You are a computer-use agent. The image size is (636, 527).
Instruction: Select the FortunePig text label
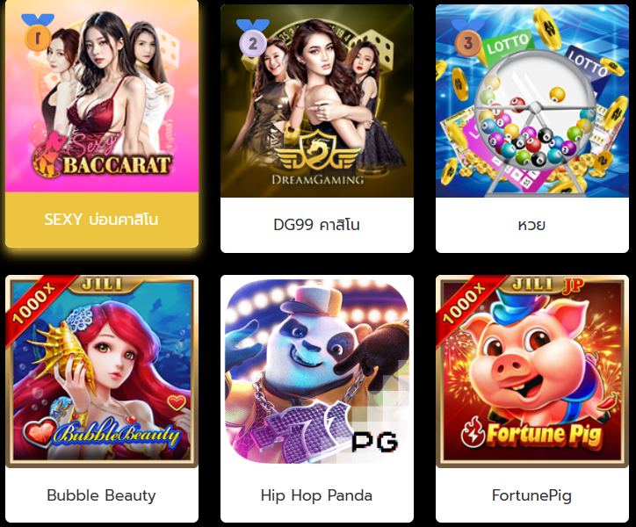(531, 495)
